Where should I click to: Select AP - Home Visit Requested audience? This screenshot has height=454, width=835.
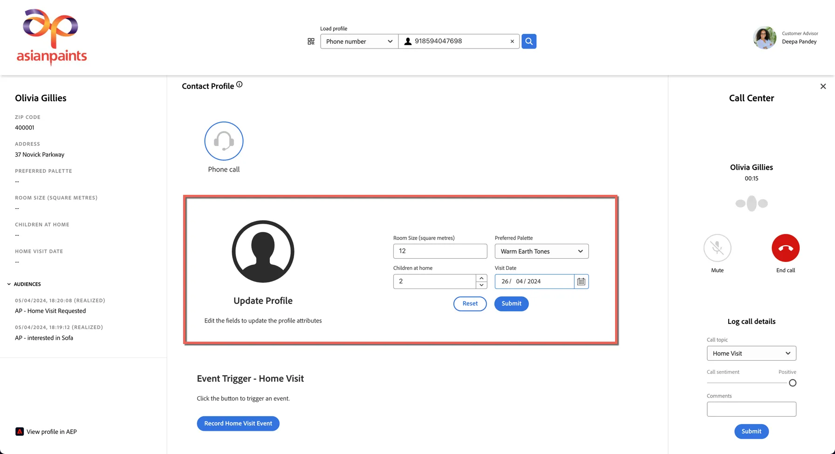click(x=50, y=311)
